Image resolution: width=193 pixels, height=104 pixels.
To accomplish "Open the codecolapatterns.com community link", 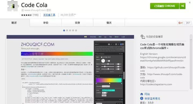I will [156, 84].
